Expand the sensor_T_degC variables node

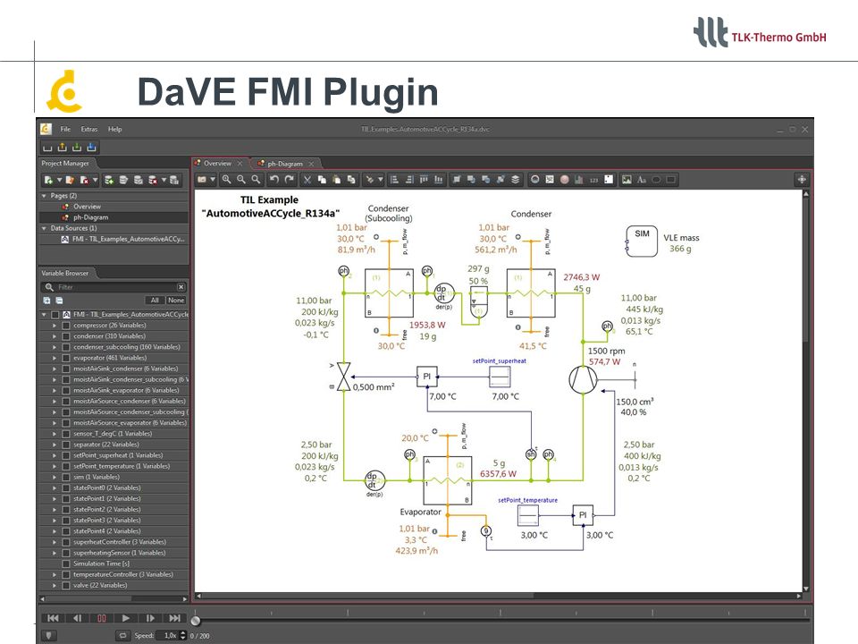(55, 434)
